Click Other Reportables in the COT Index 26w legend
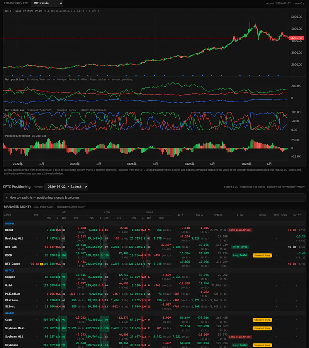The image size is (309, 348). (93, 110)
